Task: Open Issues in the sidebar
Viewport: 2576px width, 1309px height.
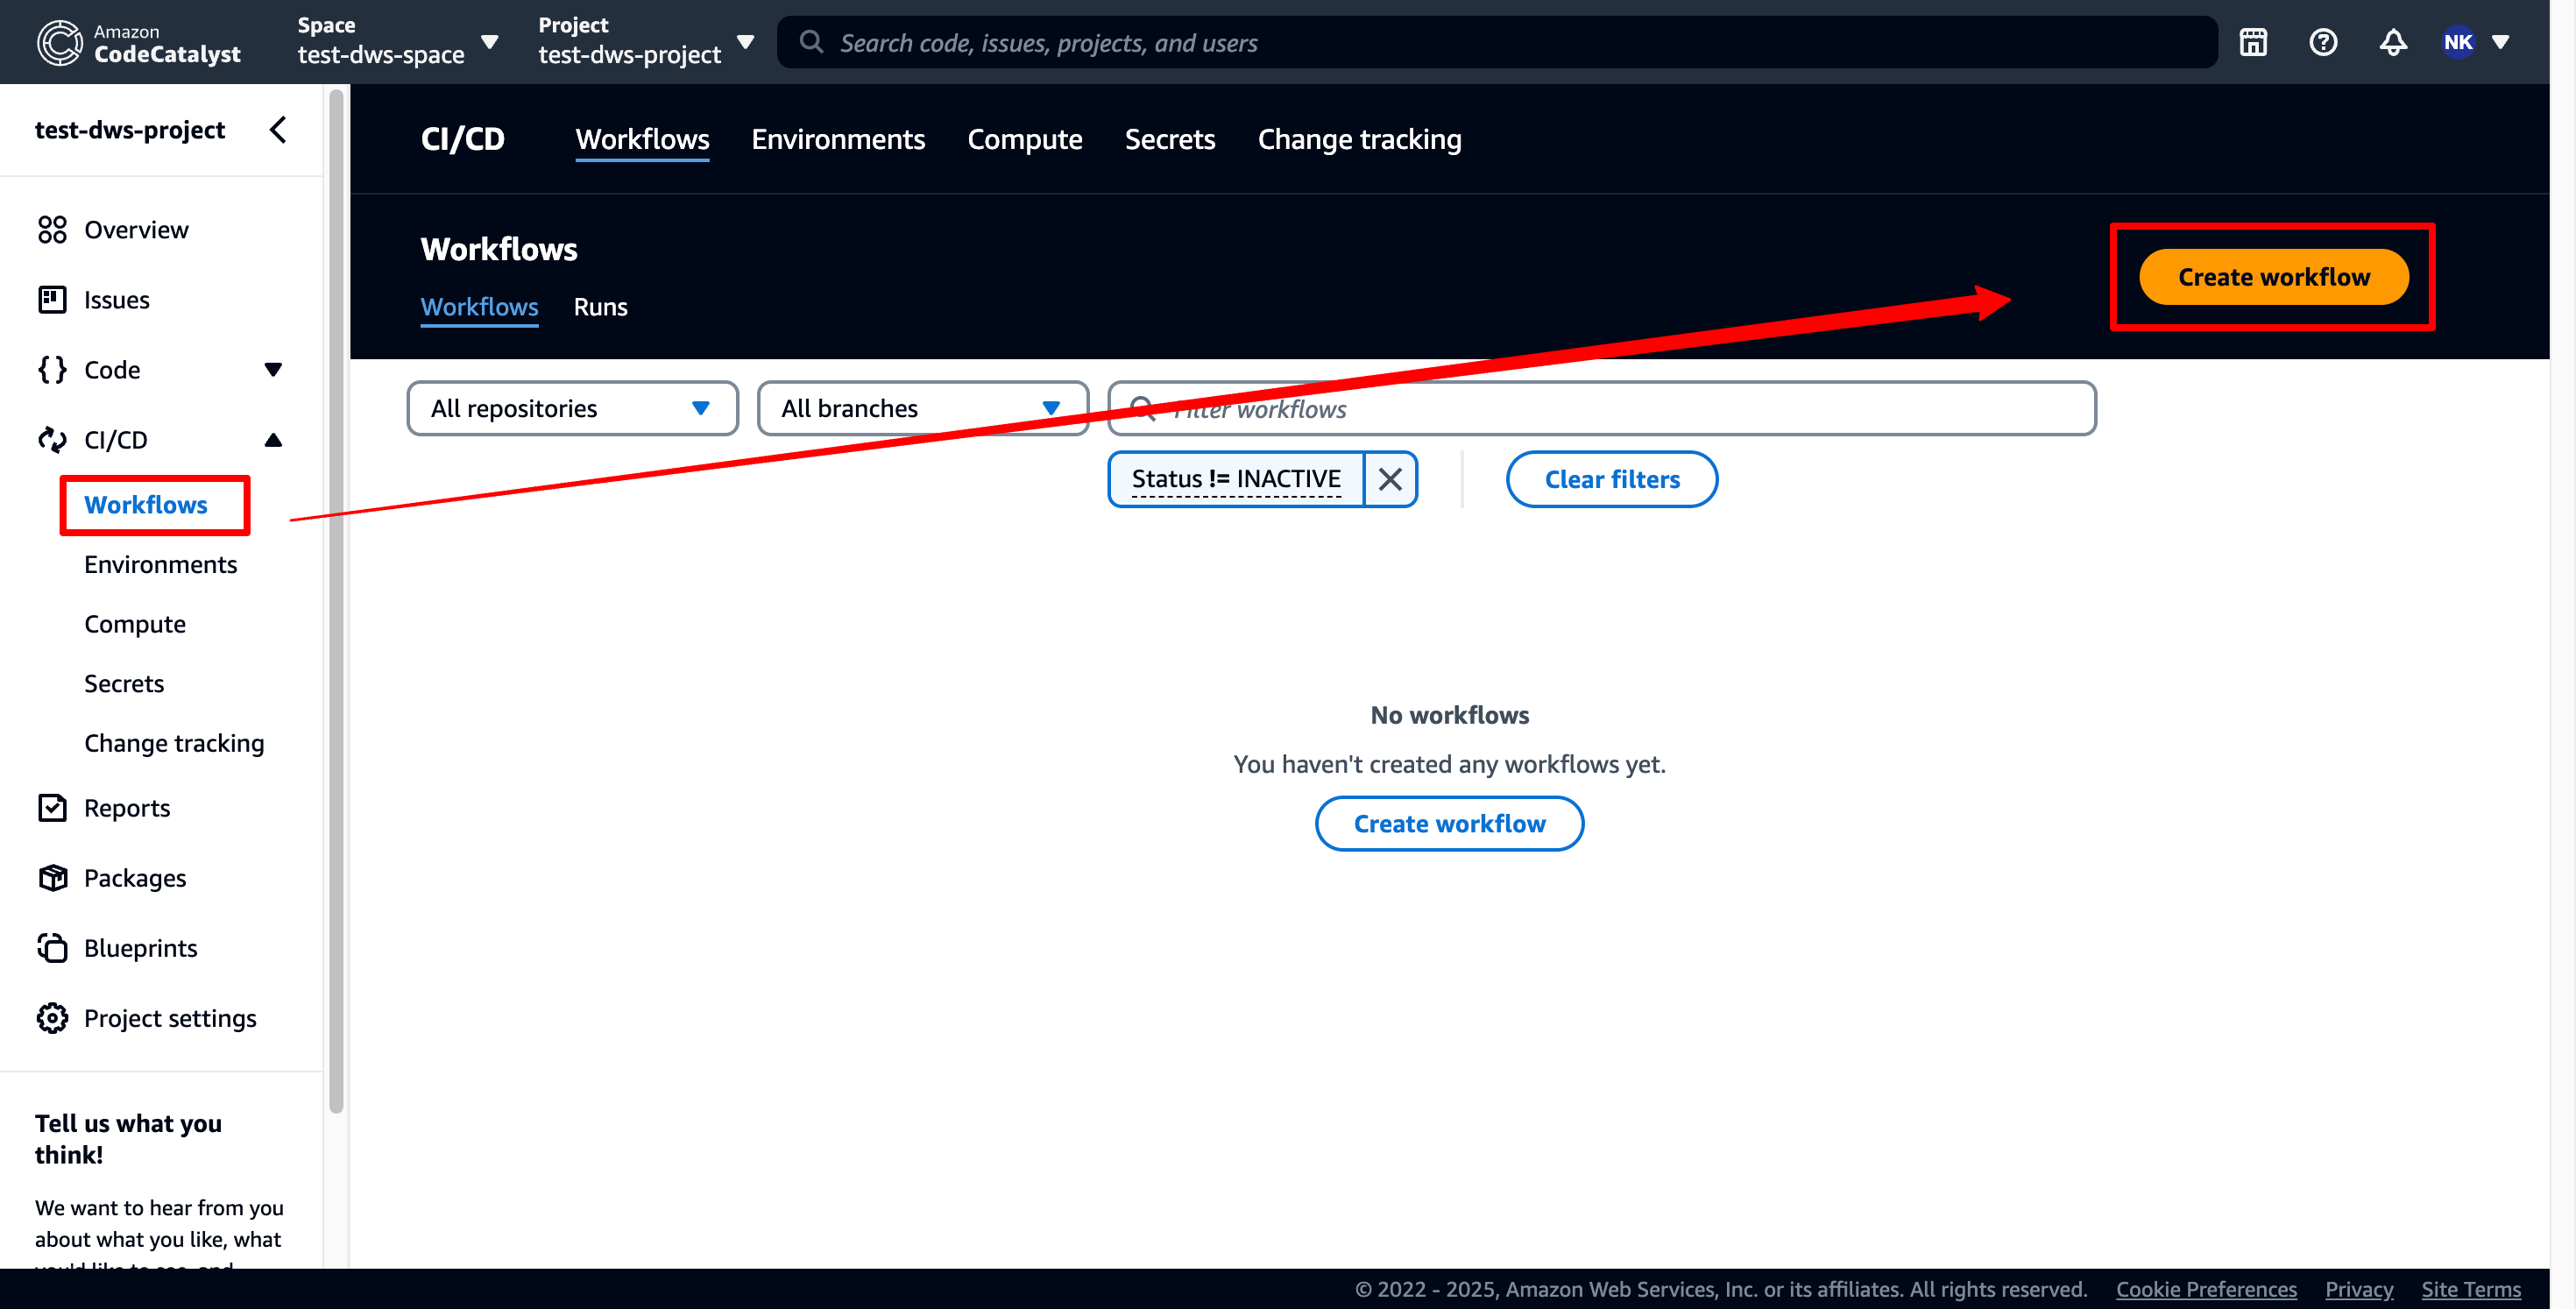Action: 117,300
